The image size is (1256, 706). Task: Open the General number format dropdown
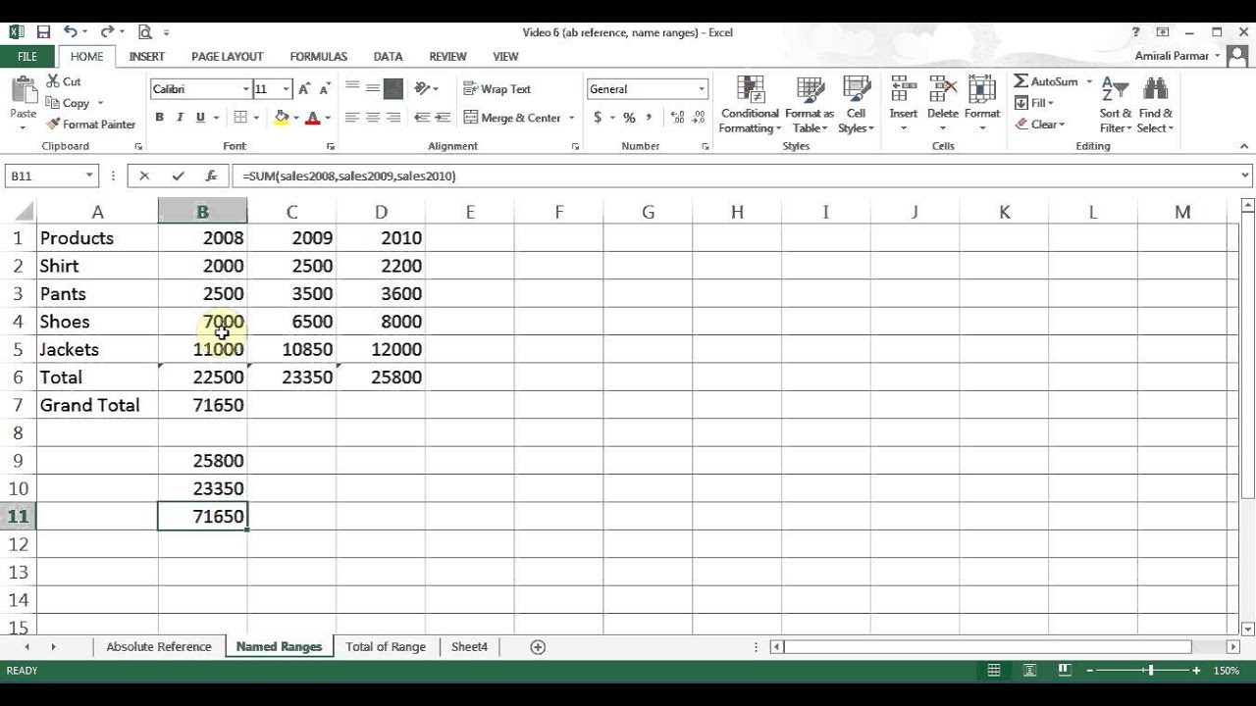tap(701, 89)
